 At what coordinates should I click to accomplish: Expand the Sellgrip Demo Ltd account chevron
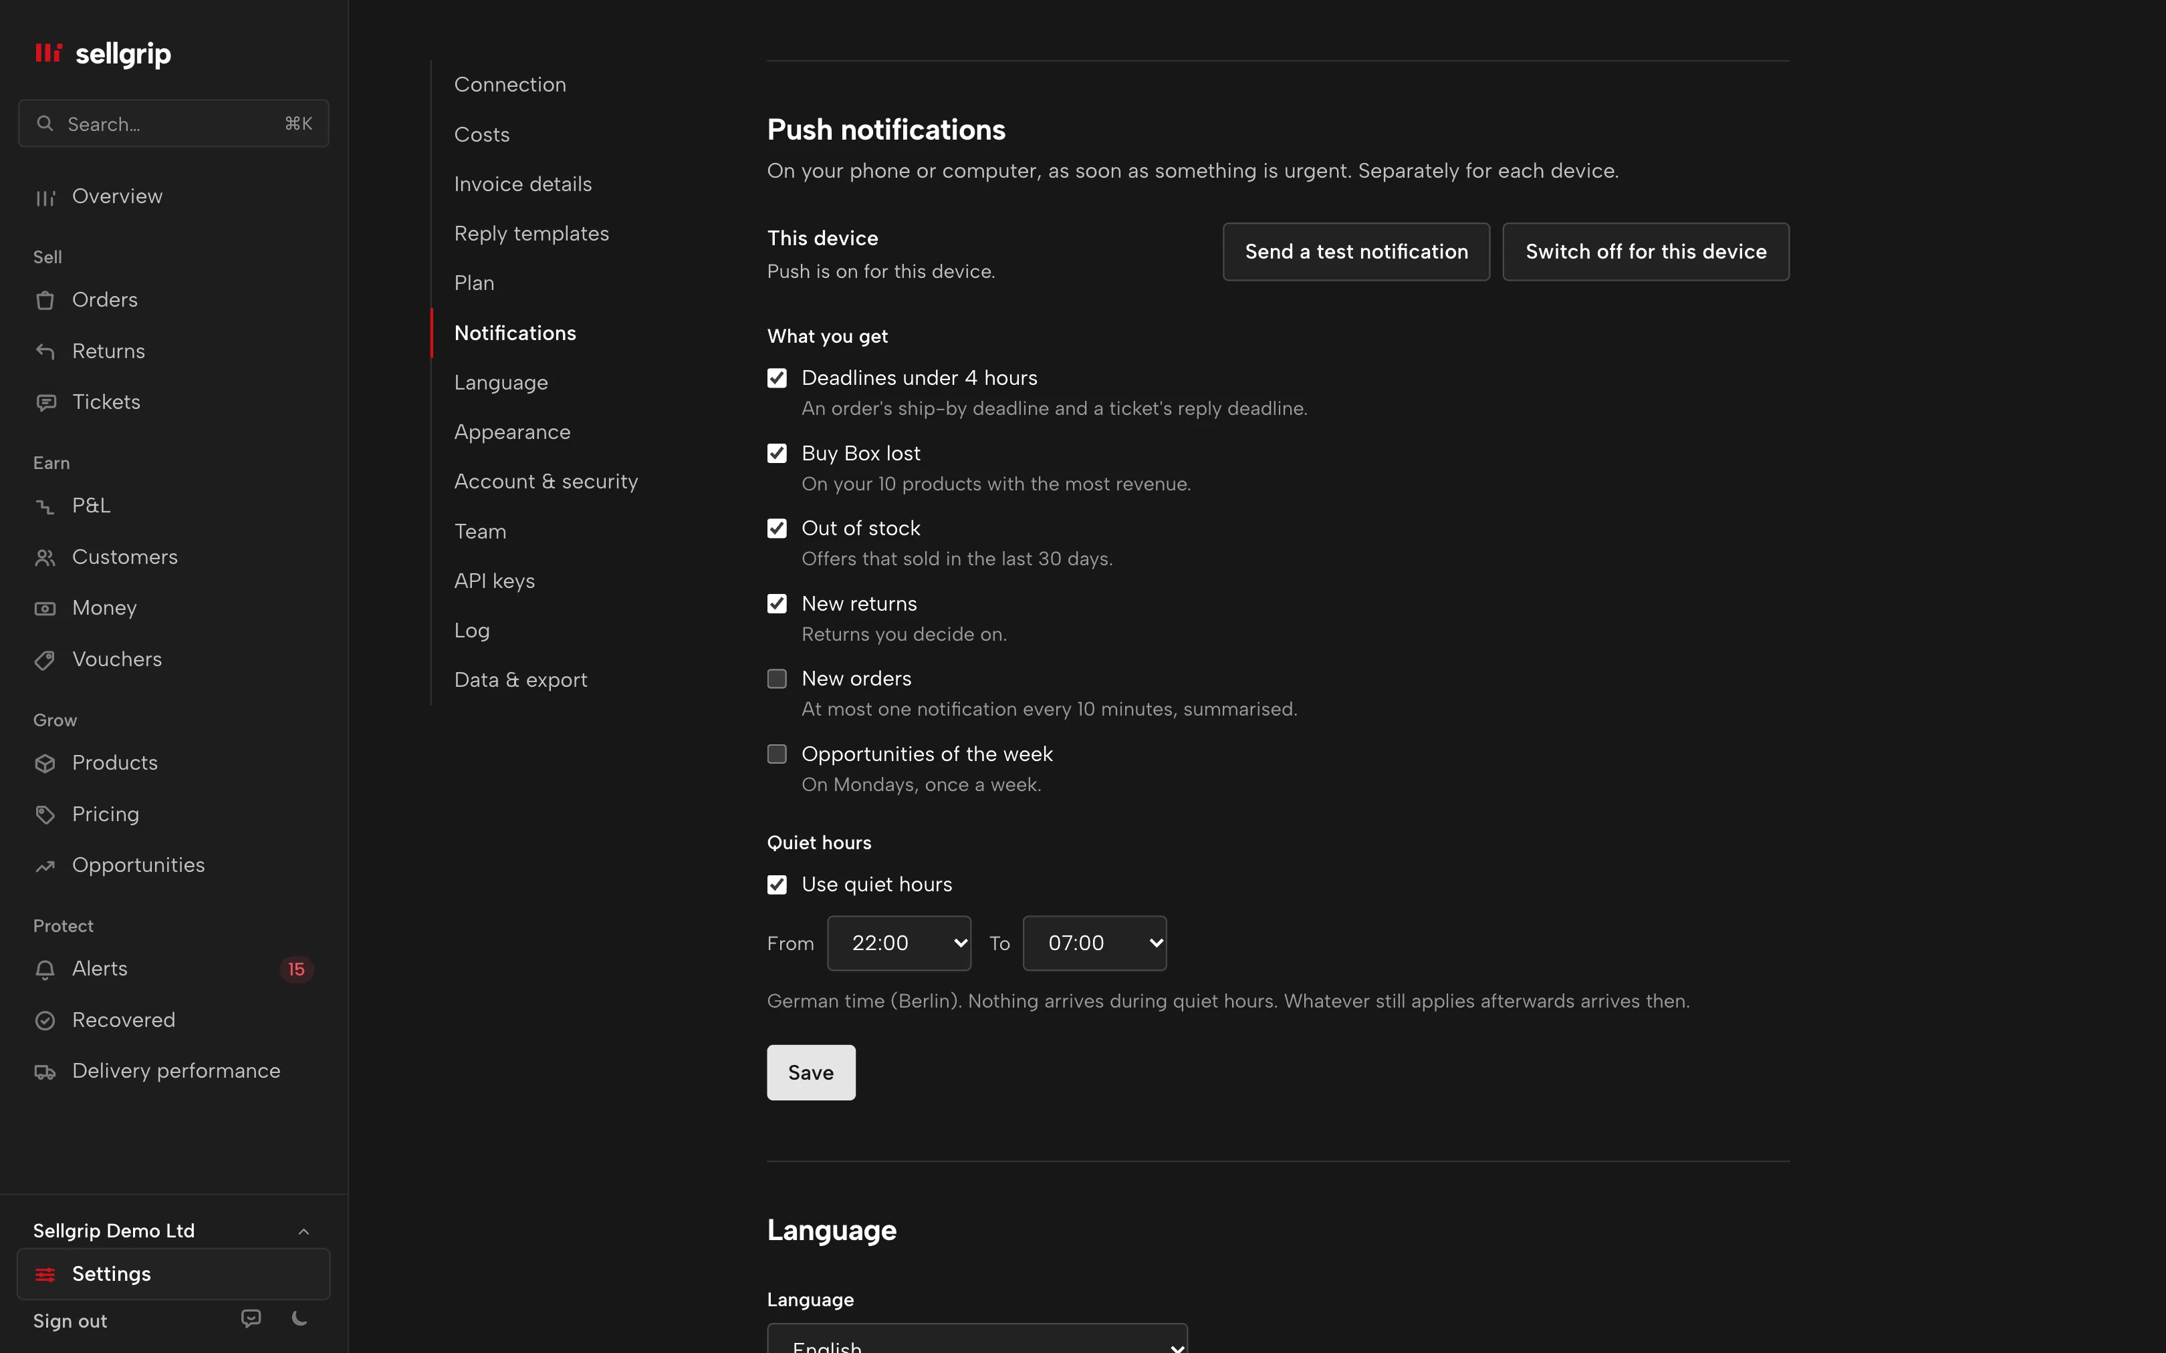click(304, 1232)
